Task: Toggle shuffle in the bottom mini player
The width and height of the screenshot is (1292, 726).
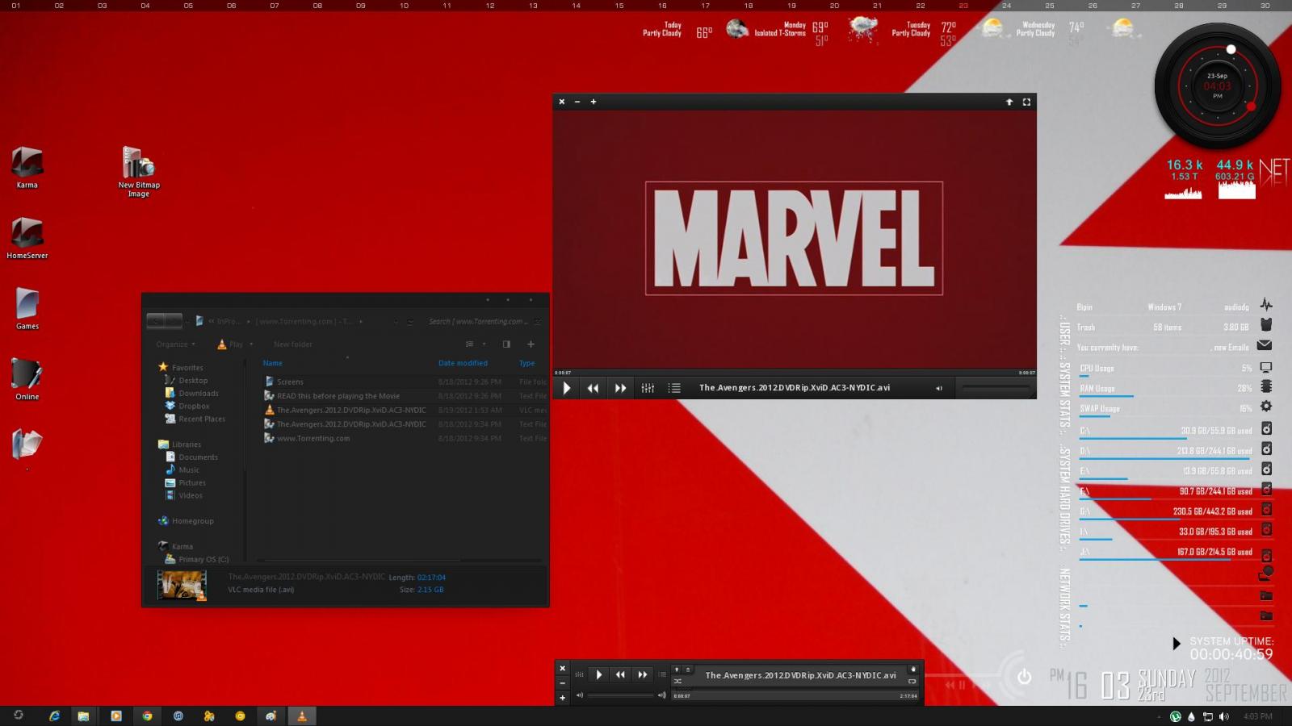Action: pyautogui.click(x=677, y=682)
